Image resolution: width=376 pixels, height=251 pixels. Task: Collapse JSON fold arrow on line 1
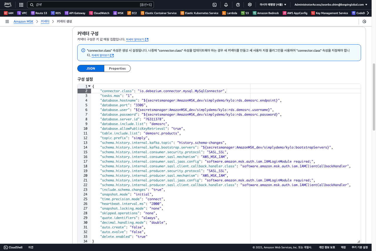89,86
